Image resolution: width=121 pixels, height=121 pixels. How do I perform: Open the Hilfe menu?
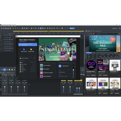coord(15,26)
